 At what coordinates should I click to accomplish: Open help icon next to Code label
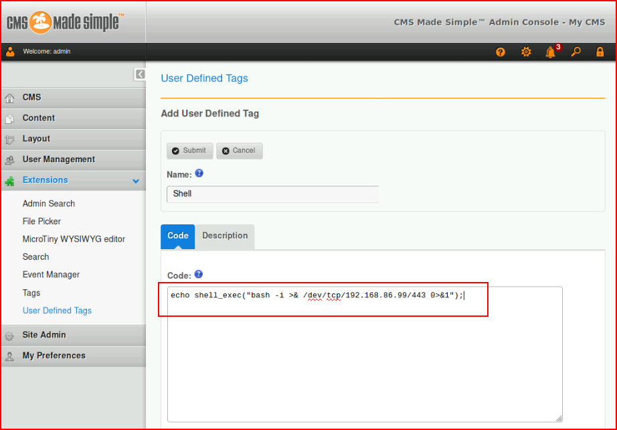pyautogui.click(x=198, y=274)
